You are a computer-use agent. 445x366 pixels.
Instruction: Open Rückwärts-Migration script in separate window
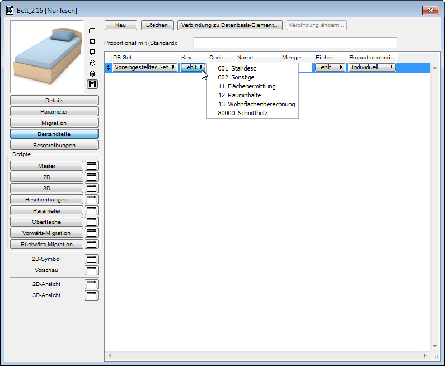coord(91,245)
